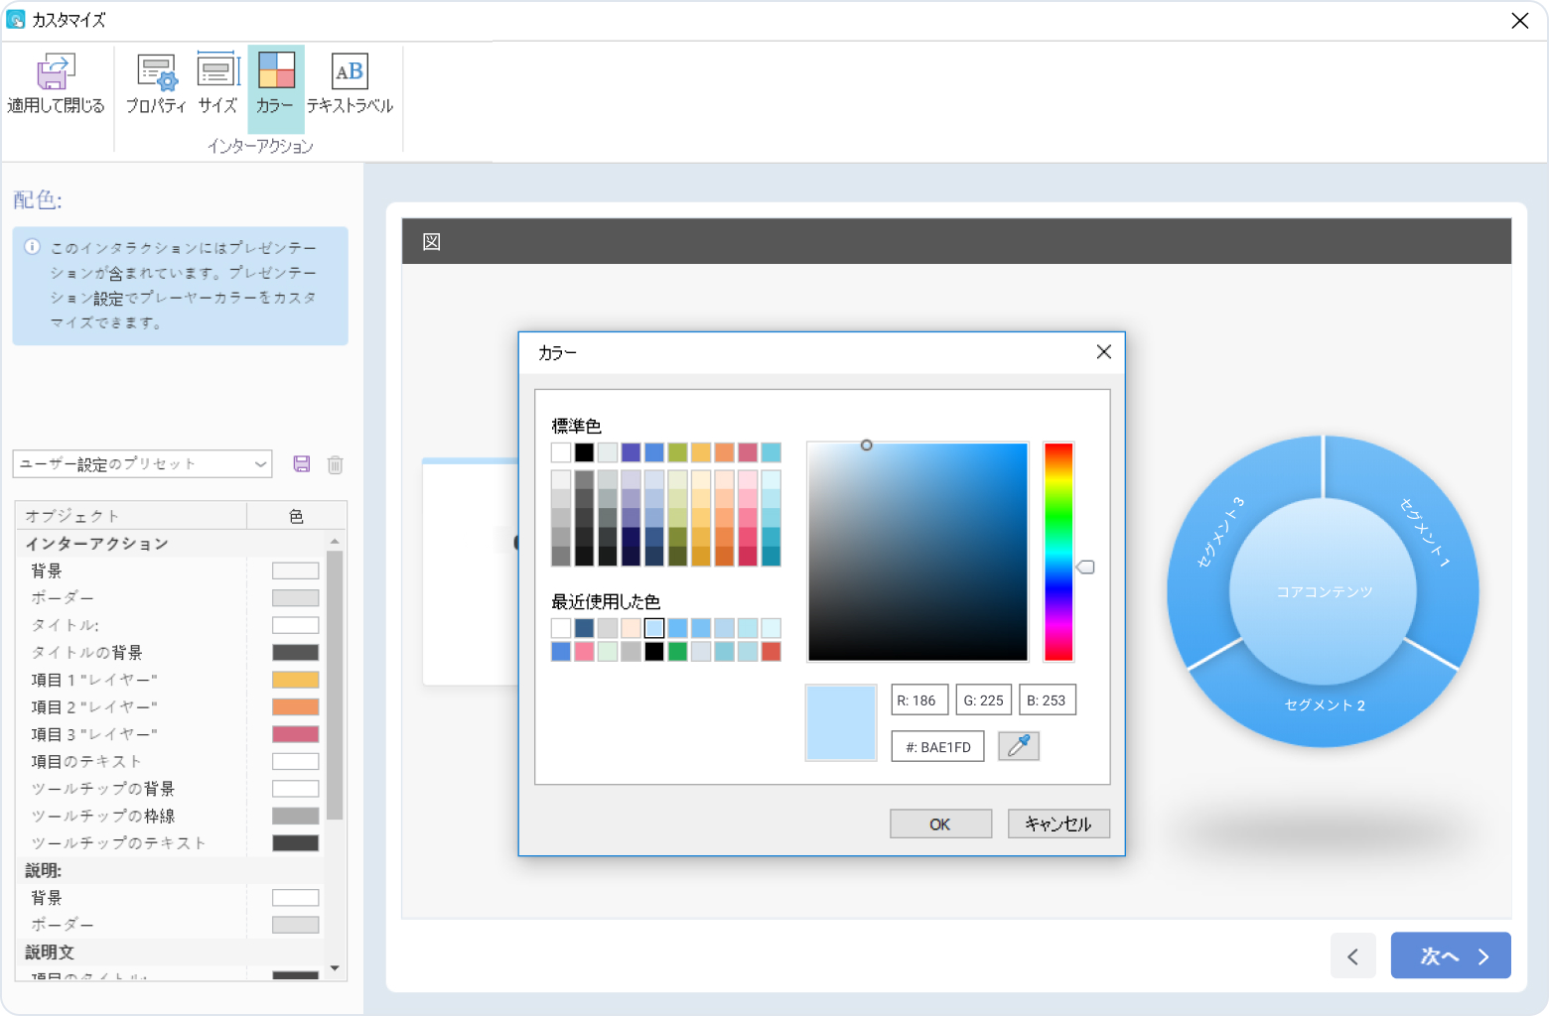Image resolution: width=1549 pixels, height=1016 pixels.
Task: Open the テキストラベル text labels tool
Action: pos(350,85)
